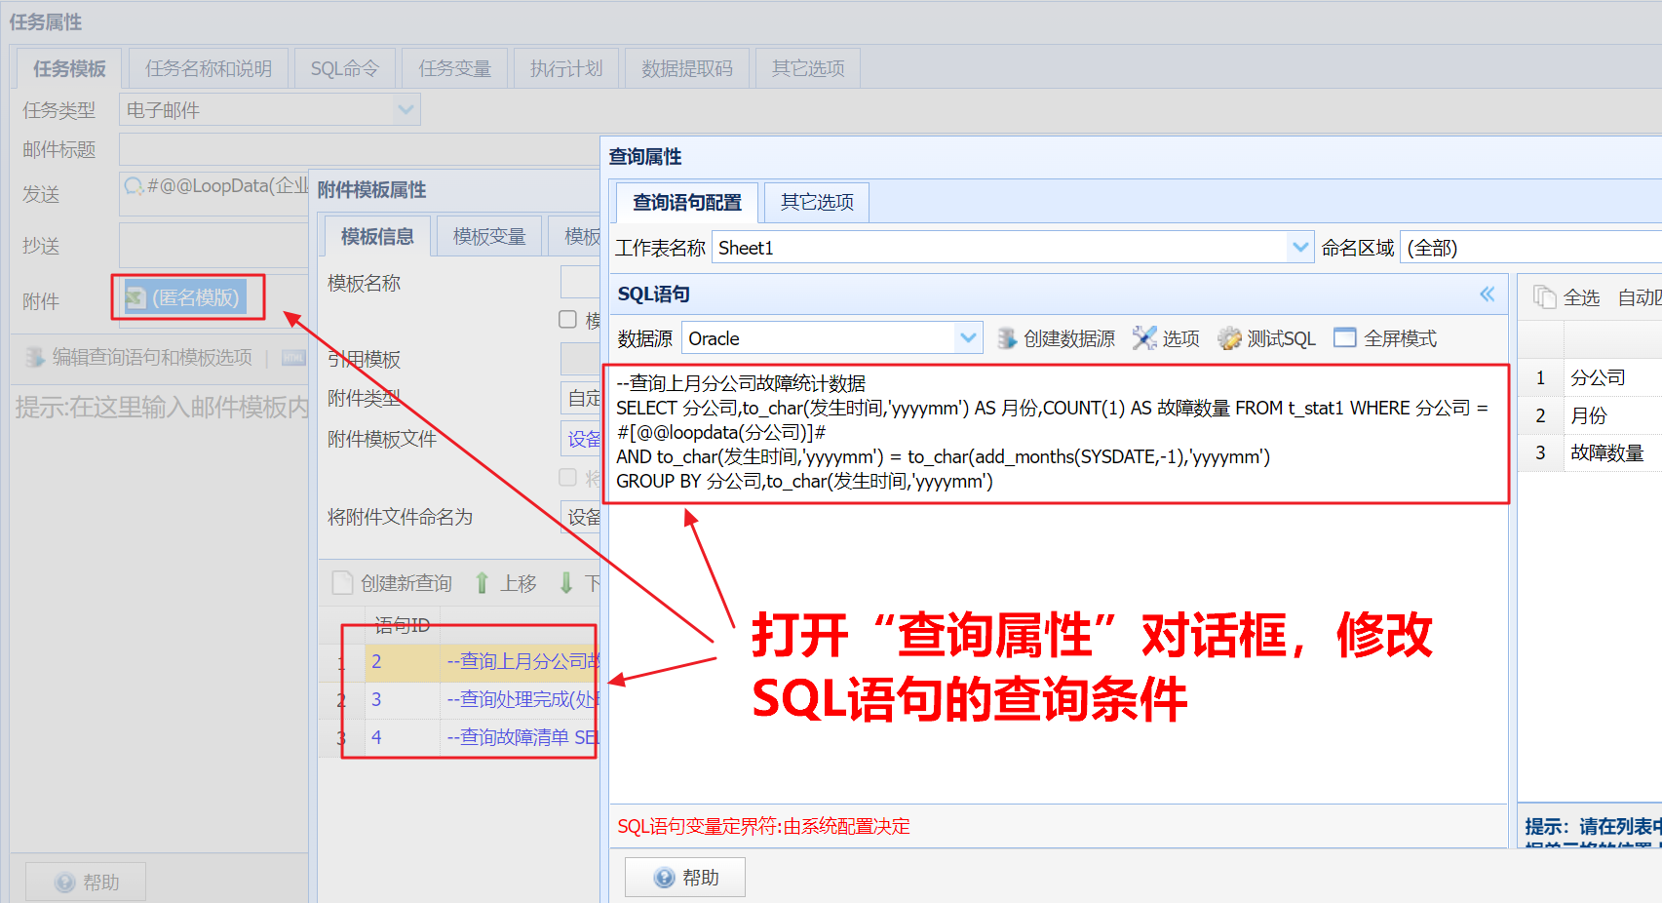The height and width of the screenshot is (903, 1662).
Task: Select the 分公司 column row
Action: point(1590,377)
